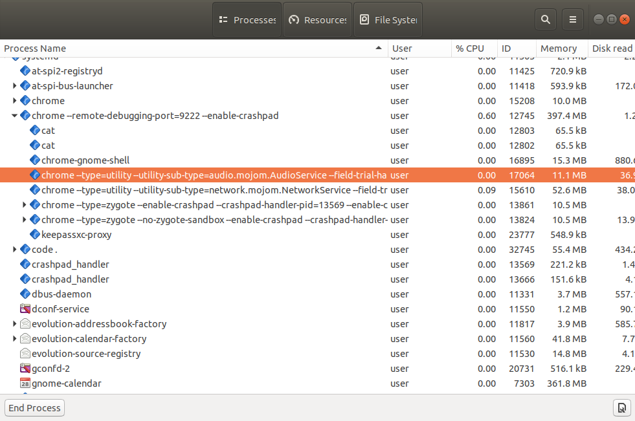Click the keepassxc-proxy process icon

click(x=35, y=235)
